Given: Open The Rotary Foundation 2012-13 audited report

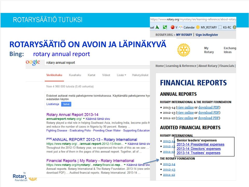Looking at the screenshot, I should click(x=169, y=170).
